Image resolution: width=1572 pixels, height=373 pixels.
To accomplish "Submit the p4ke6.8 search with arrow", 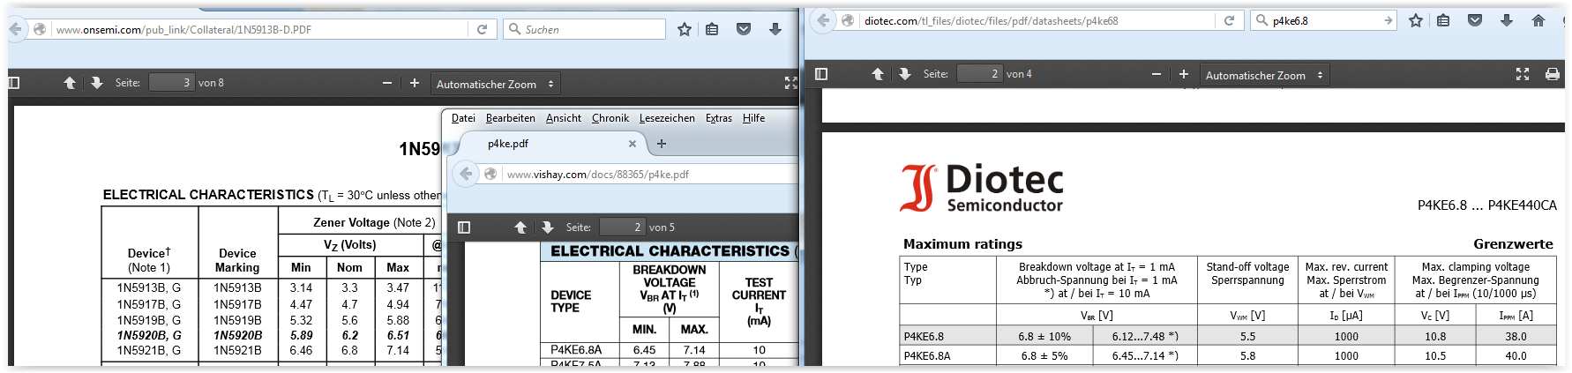I will coord(1388,20).
